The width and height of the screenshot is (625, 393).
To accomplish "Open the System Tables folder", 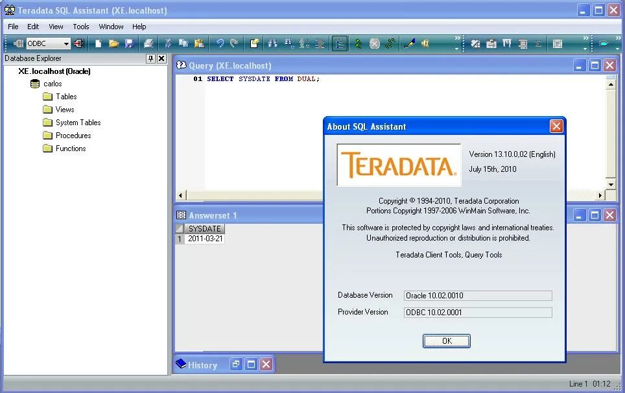I will coord(78,123).
